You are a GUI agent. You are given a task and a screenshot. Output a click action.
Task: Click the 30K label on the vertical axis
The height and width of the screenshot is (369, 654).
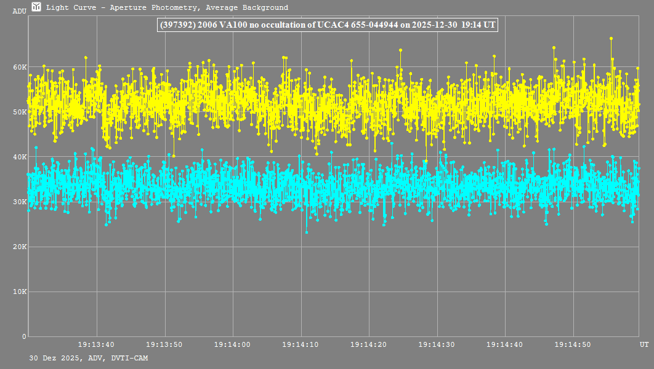(x=20, y=202)
